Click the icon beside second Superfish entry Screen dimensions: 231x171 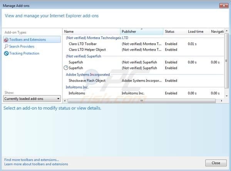(66, 68)
